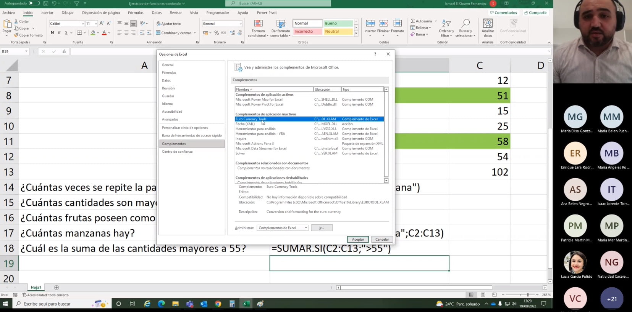Toggle the Autoguardado switch
The height and width of the screenshot is (312, 632).
34,3
